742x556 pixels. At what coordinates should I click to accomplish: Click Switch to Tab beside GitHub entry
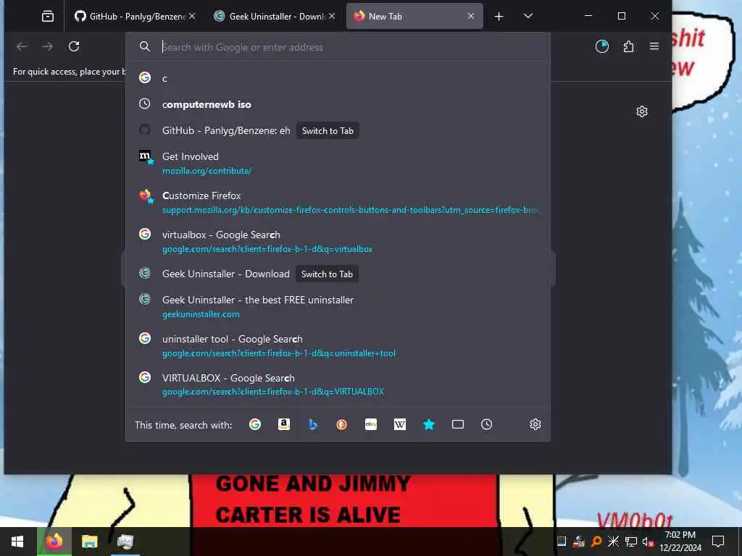[x=328, y=131]
